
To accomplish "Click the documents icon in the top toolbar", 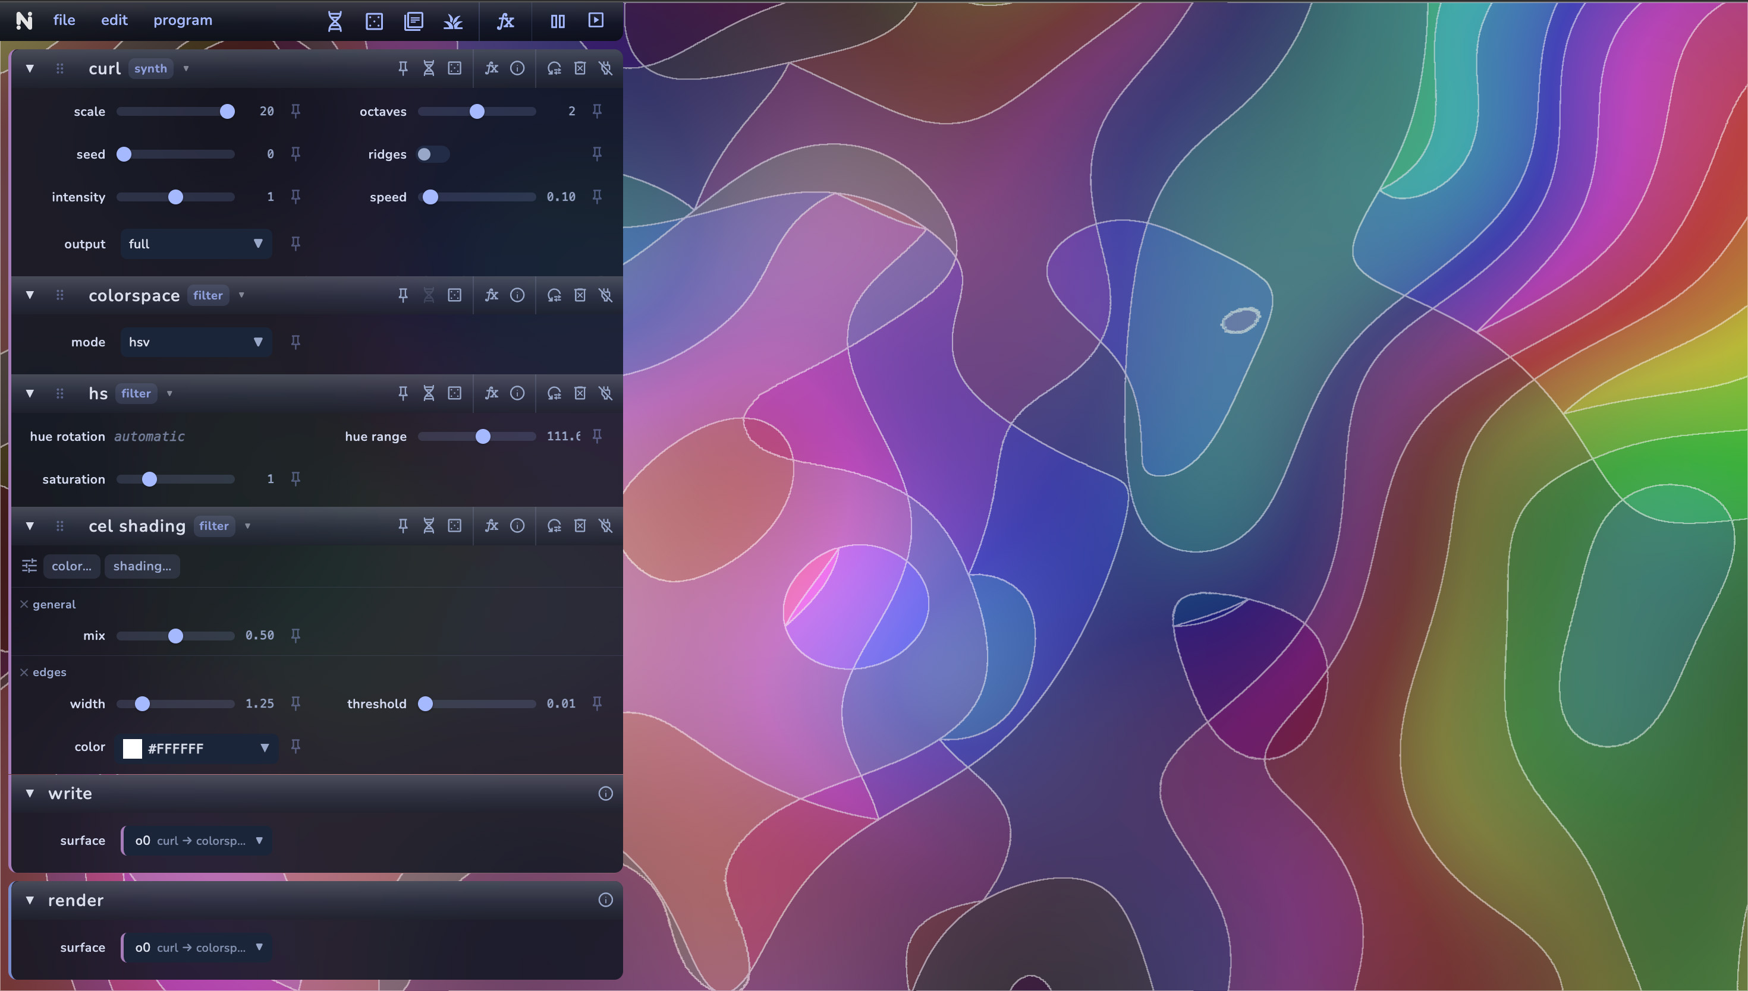I will click(414, 21).
